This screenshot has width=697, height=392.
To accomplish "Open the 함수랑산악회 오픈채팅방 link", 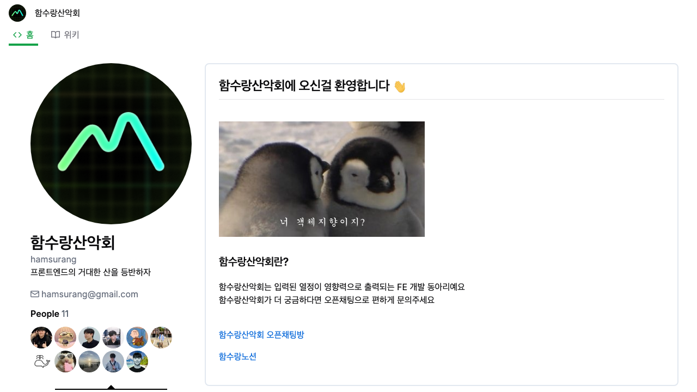I will coord(261,335).
